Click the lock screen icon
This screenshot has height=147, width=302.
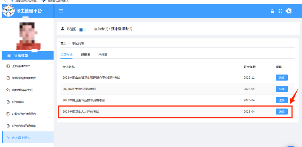pyautogui.click(x=272, y=11)
